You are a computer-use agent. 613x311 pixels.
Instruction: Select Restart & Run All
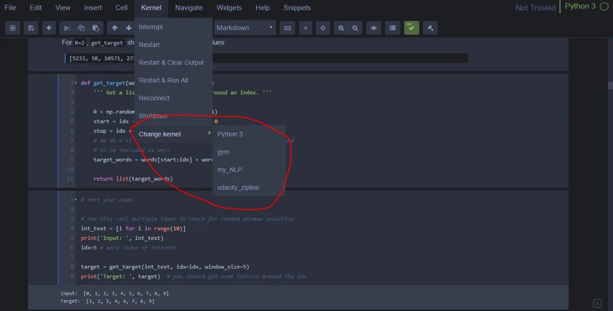[173, 81]
